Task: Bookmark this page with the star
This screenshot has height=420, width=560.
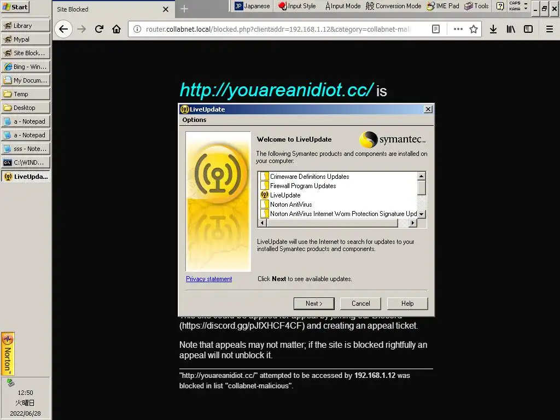Action: click(x=474, y=30)
